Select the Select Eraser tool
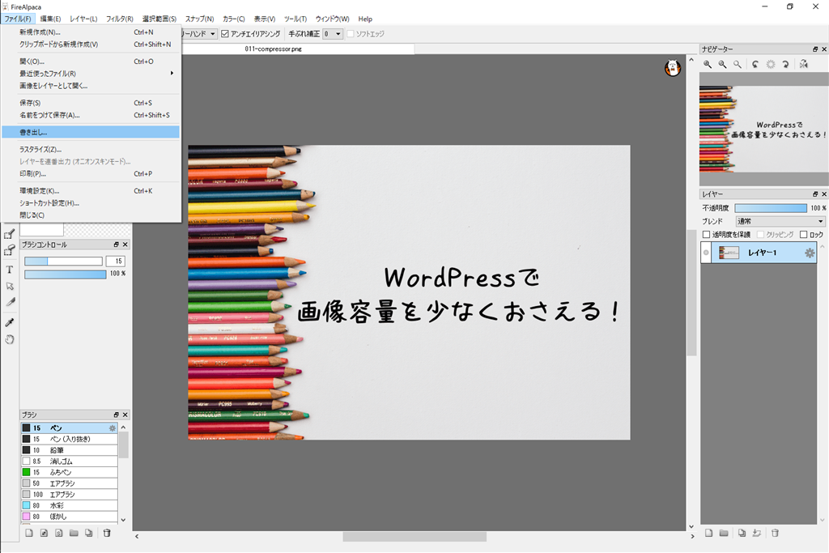 click(x=10, y=251)
